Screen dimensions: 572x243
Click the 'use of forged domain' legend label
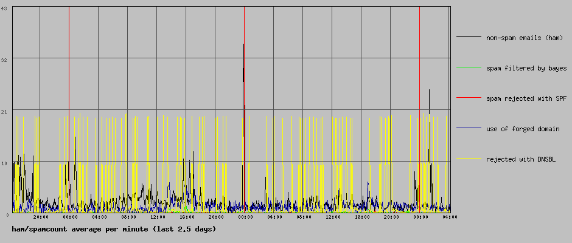(x=523, y=129)
